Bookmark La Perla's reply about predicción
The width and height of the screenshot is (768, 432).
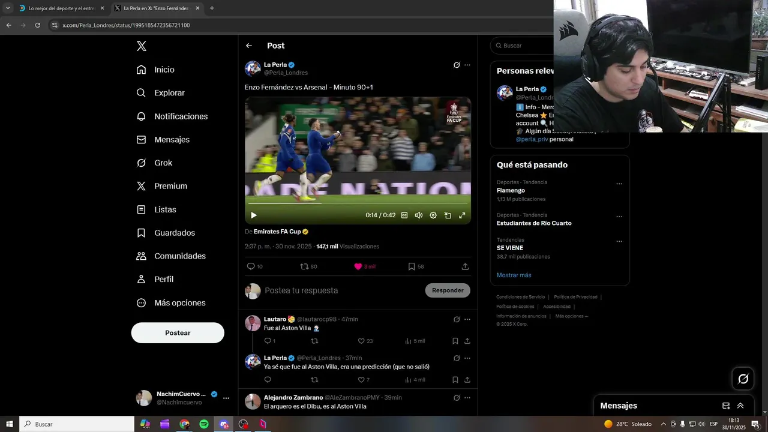point(455,380)
